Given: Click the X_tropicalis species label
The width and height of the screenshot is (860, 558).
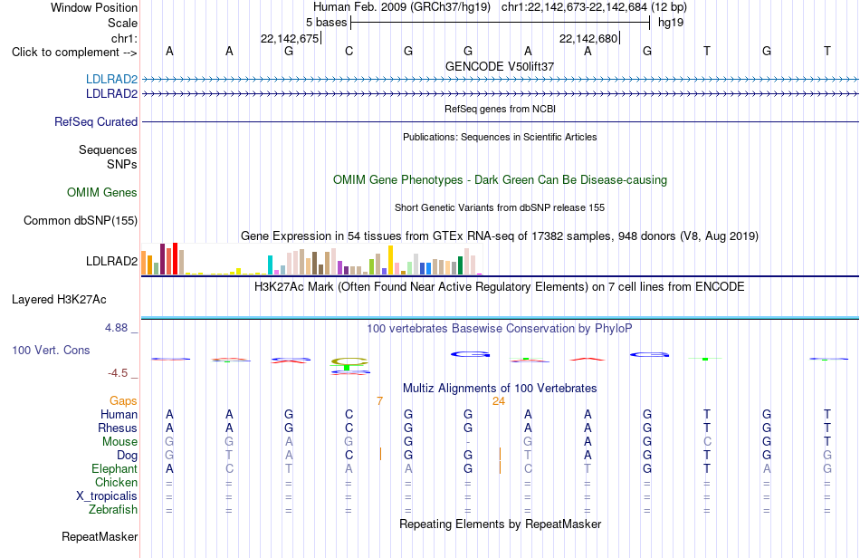Looking at the screenshot, I should (x=107, y=496).
